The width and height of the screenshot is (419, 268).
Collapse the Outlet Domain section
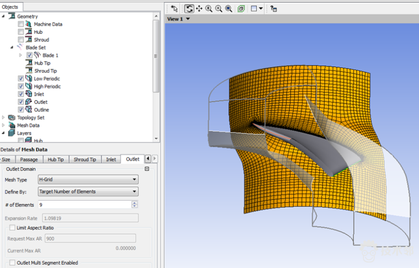[147, 169]
